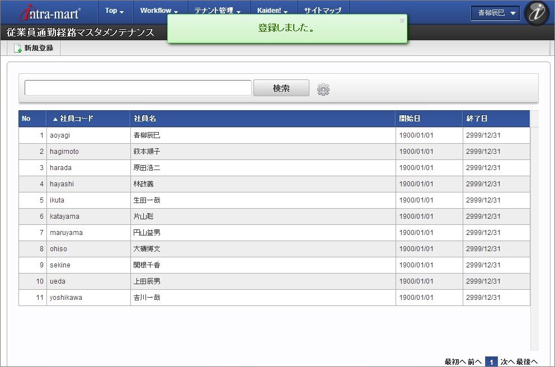Viewport: 555px width, 367px height.
Task: Click the 登録しました message text
Action: pos(286,27)
